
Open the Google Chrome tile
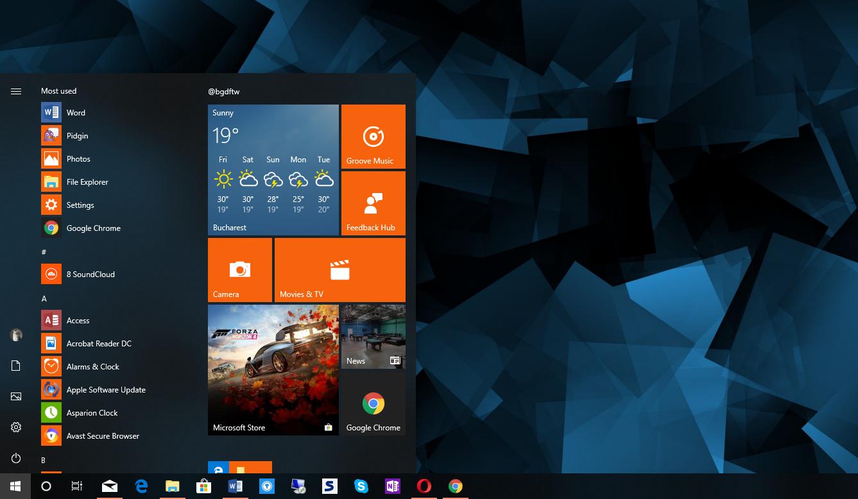click(373, 403)
